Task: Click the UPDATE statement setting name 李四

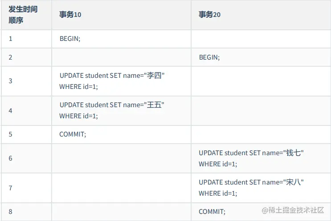Action: pyautogui.click(x=112, y=81)
